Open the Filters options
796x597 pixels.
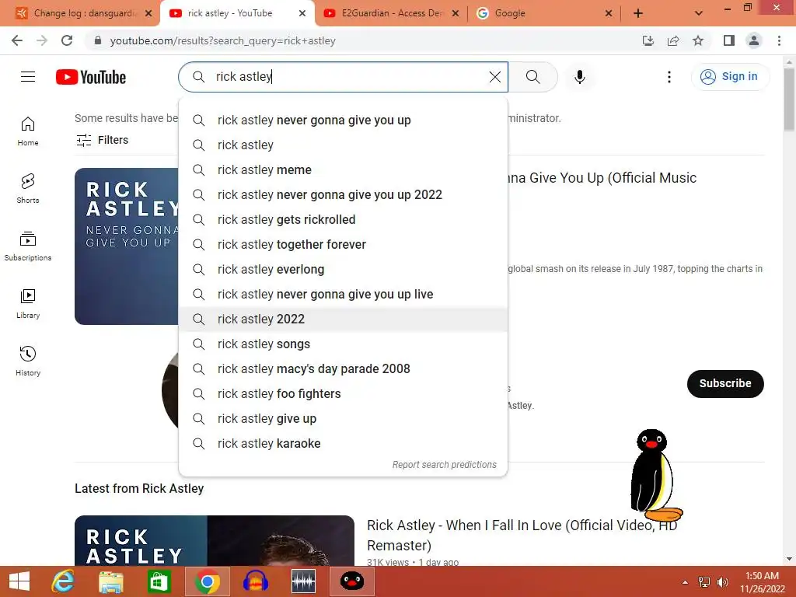[x=102, y=140]
